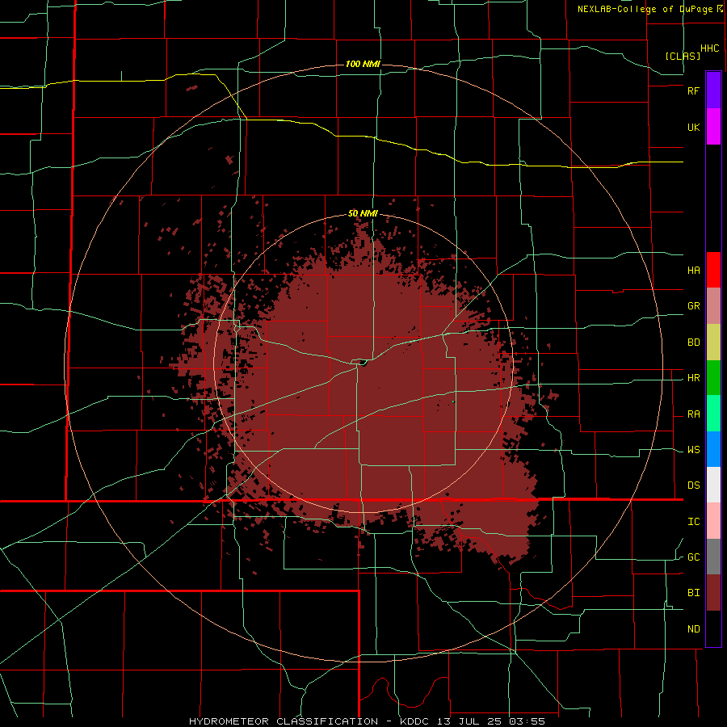This screenshot has height=727, width=727.
Task: Select the "BD" legend label
Action: point(693,342)
